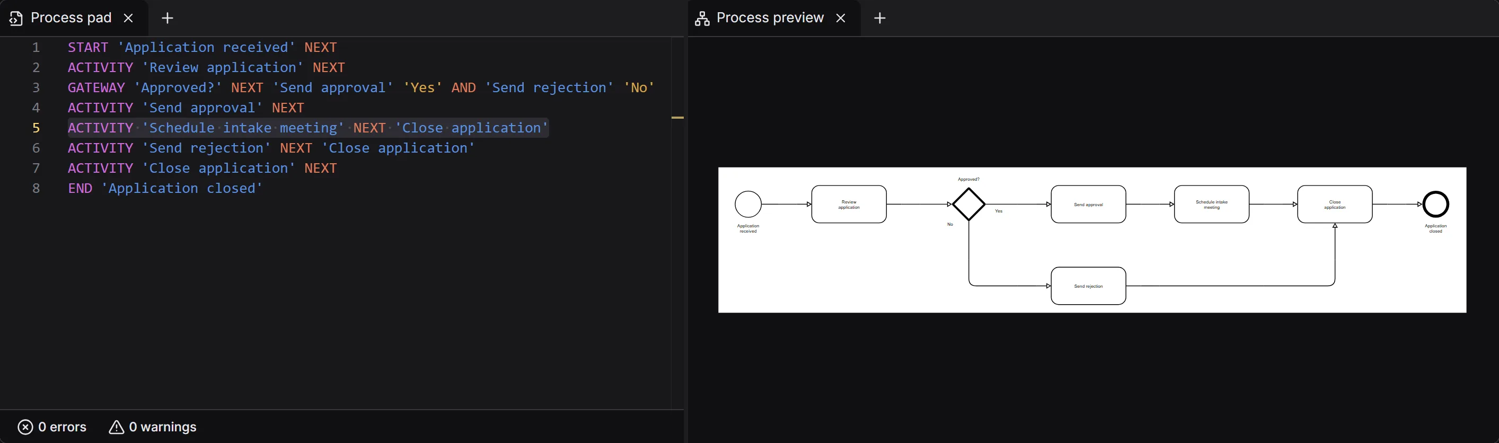
Task: Select the Approved? gateway diamond
Action: tap(969, 204)
